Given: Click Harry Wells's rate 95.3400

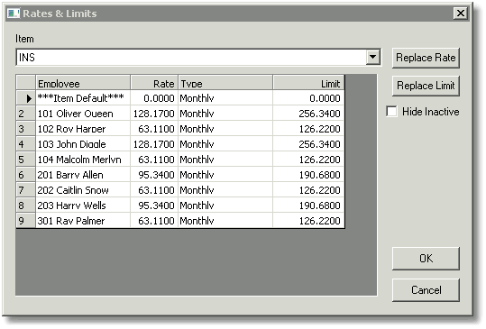Looking at the screenshot, I should coord(154,206).
